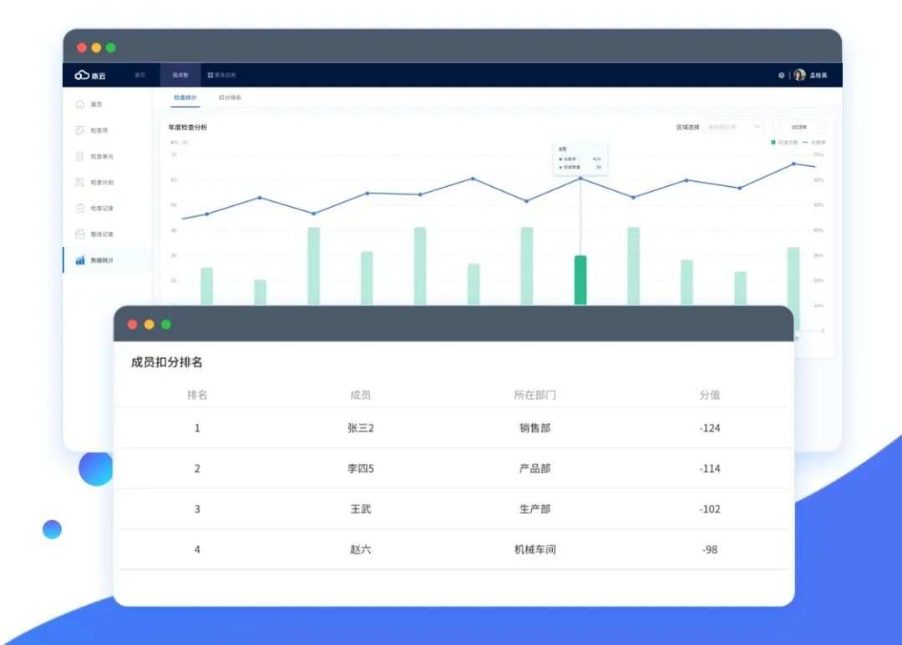The width and height of the screenshot is (902, 645).
Task: Open 整改记录 sidebar icon
Action: point(80,234)
